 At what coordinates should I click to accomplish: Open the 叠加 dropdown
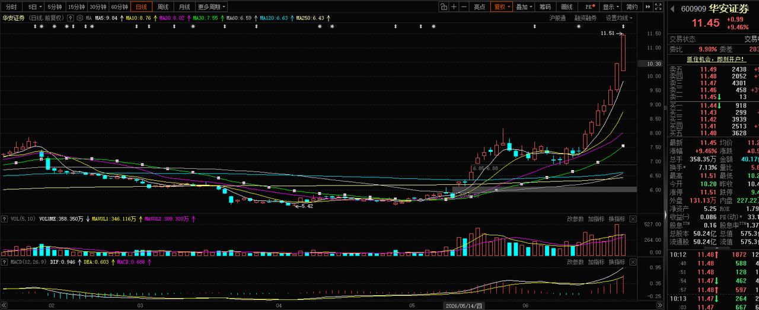[524, 7]
